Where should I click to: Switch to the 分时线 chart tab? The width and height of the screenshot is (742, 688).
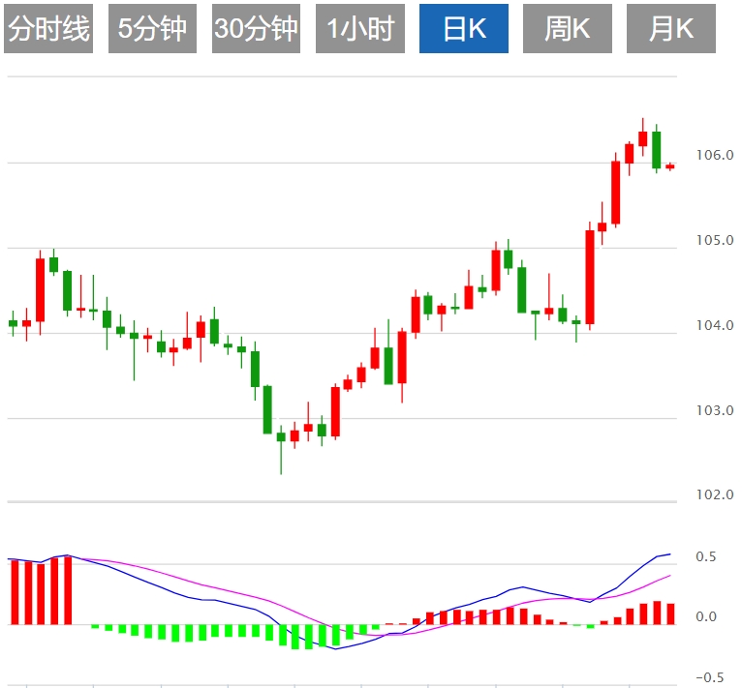click(x=48, y=28)
